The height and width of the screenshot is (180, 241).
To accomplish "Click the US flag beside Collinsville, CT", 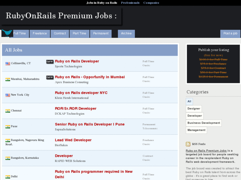I will click(8, 63).
